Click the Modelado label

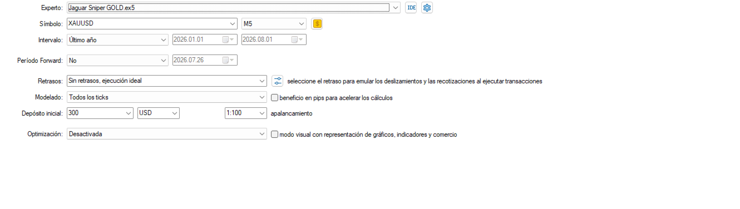coord(49,97)
